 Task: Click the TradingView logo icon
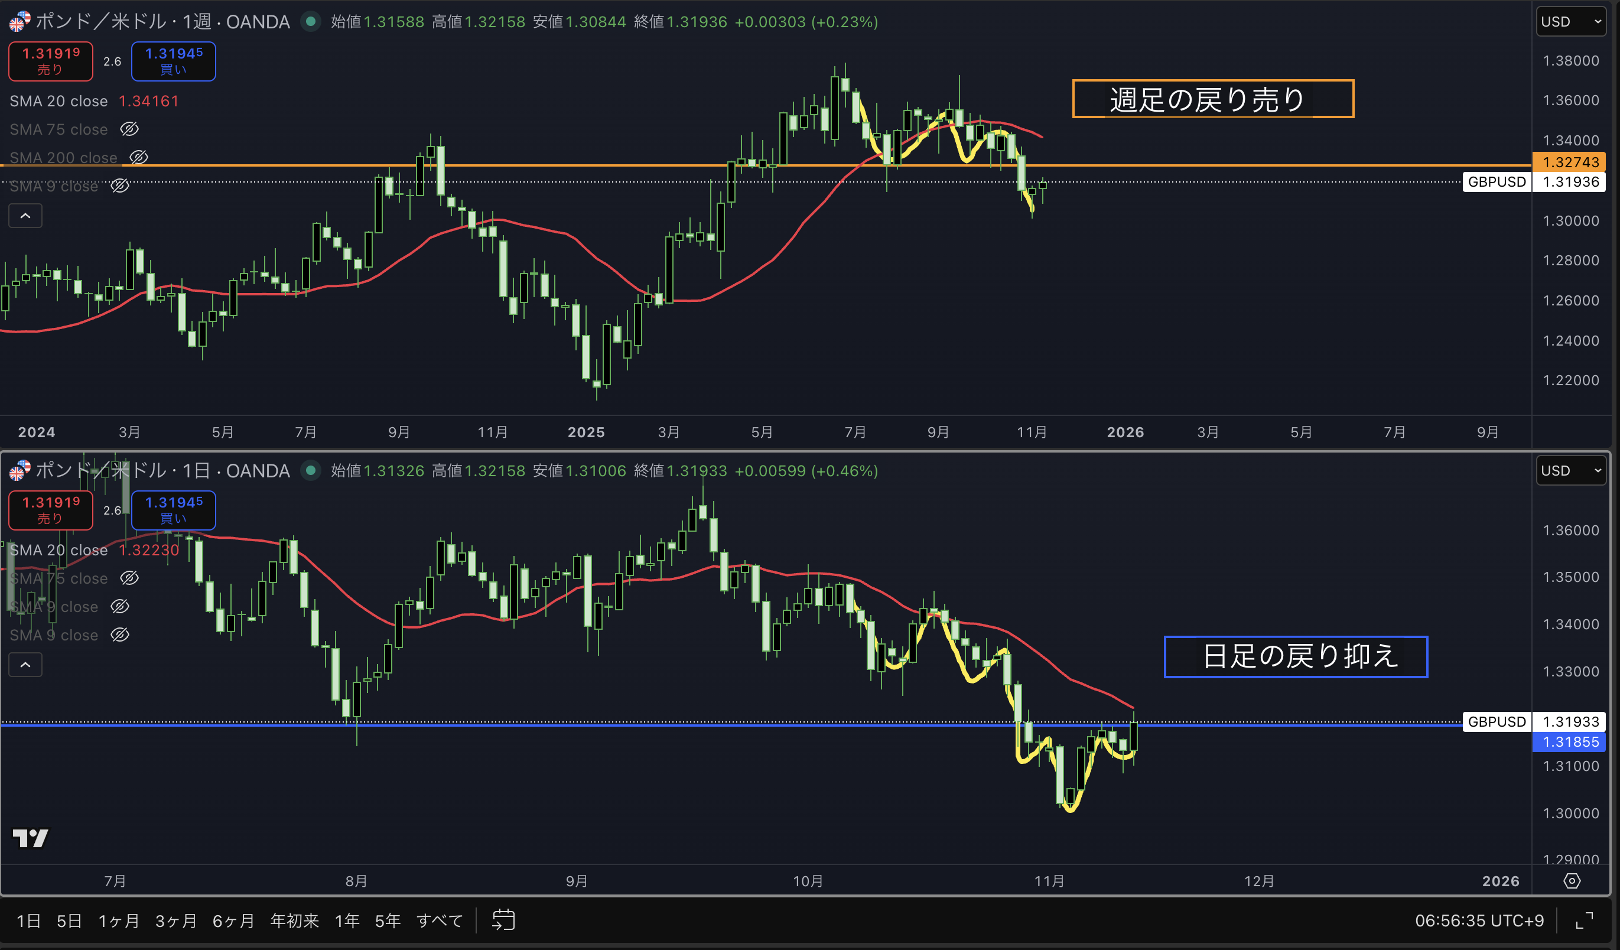coord(30,838)
